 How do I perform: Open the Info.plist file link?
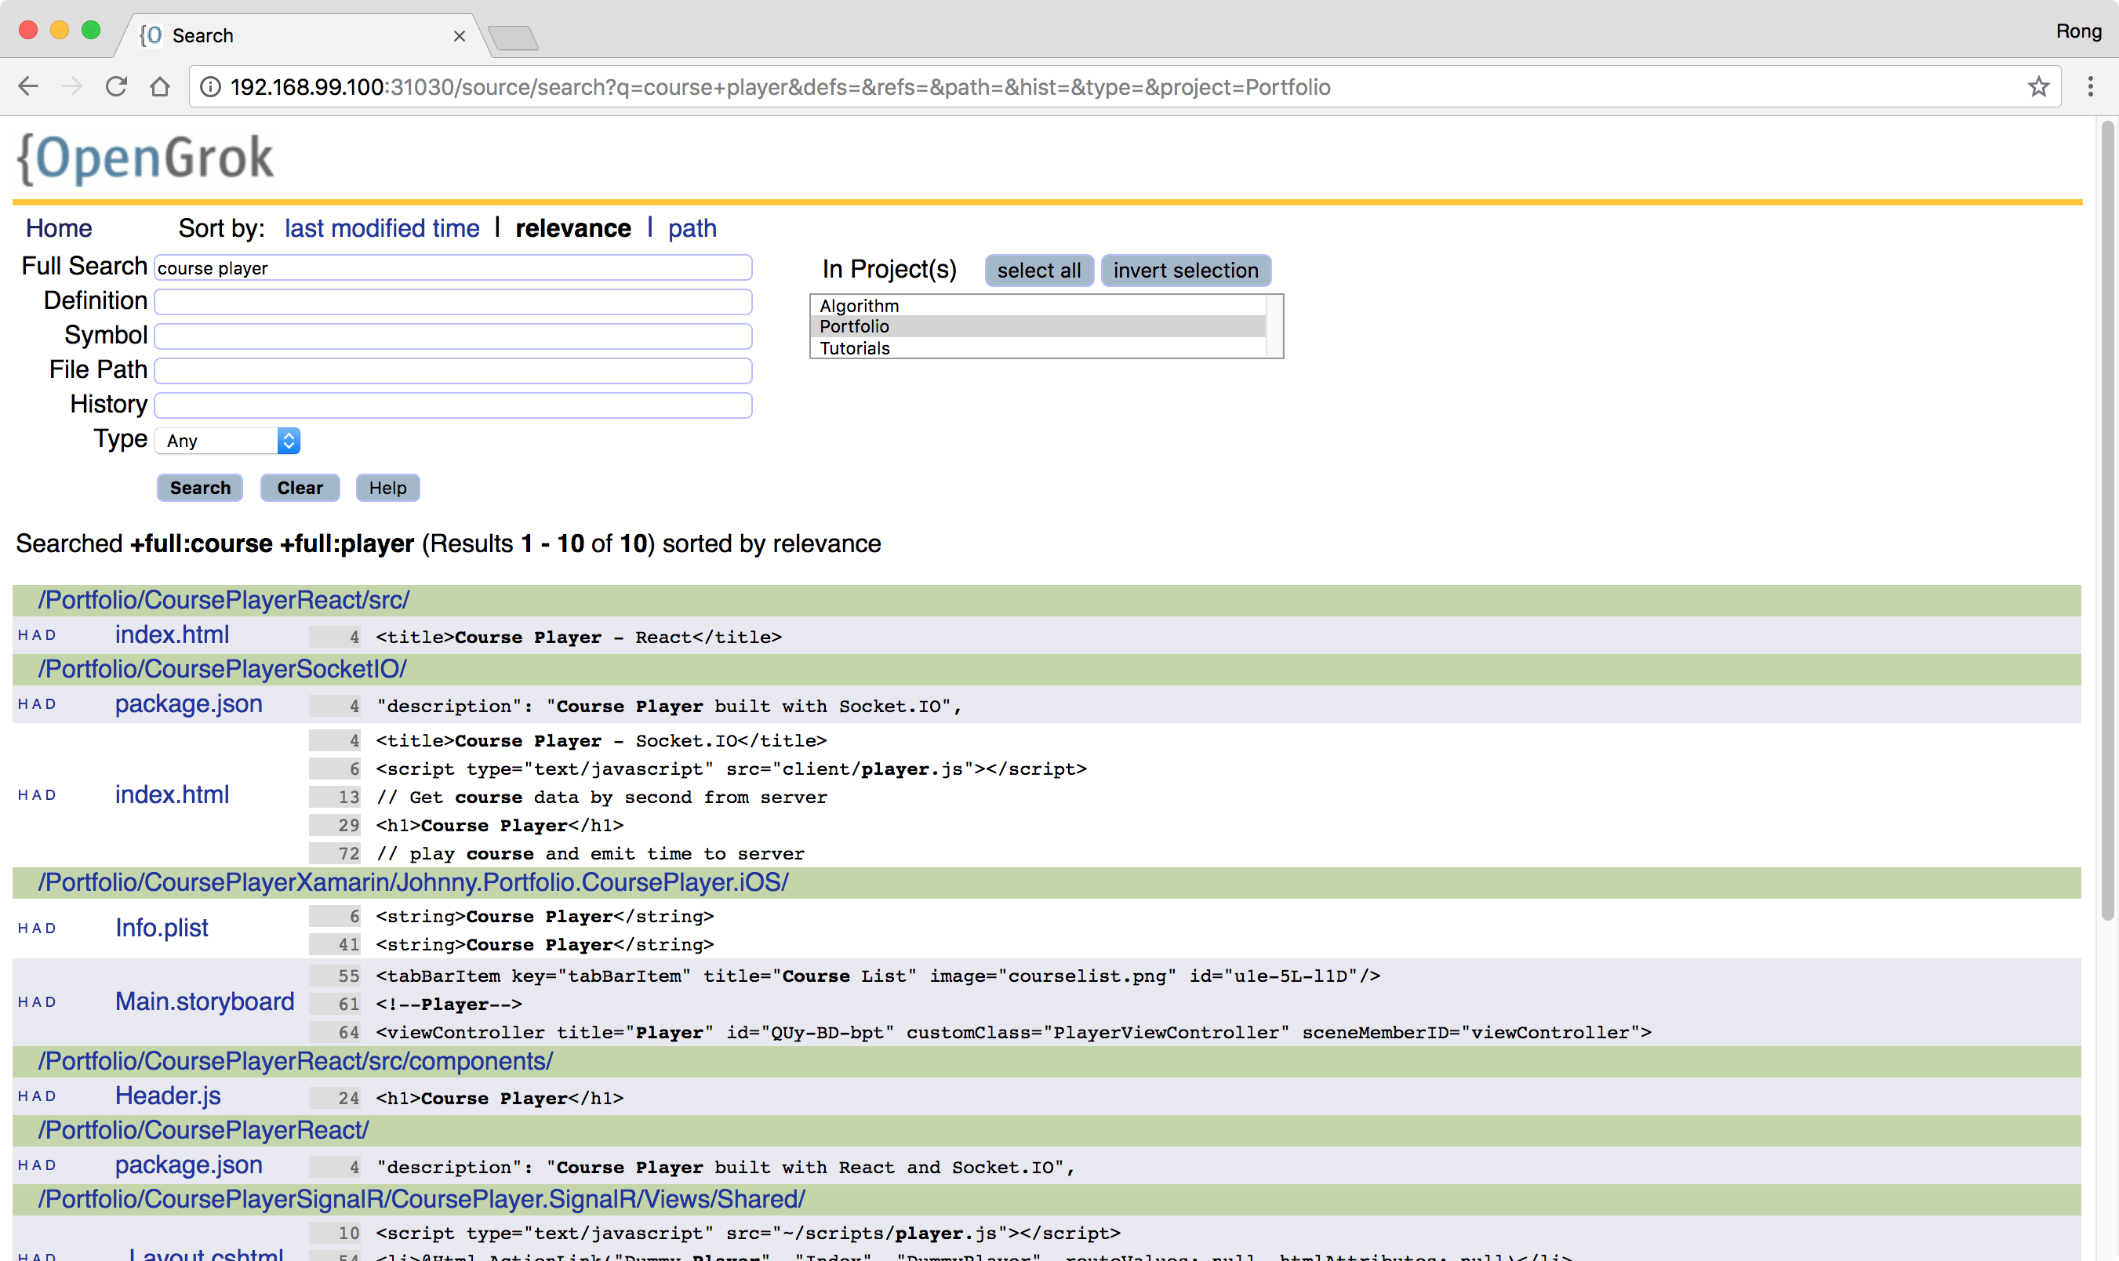[x=162, y=928]
